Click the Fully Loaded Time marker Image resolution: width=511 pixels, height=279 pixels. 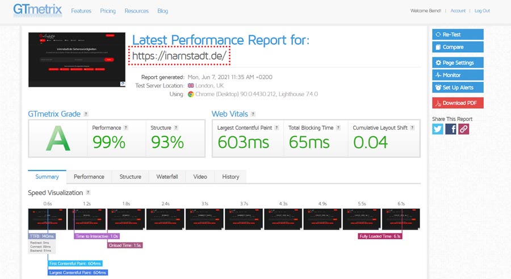(380, 236)
